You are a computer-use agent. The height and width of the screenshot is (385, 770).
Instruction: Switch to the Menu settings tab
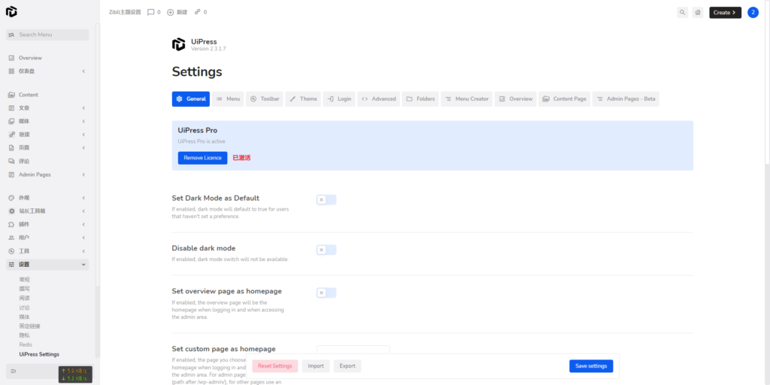(228, 99)
